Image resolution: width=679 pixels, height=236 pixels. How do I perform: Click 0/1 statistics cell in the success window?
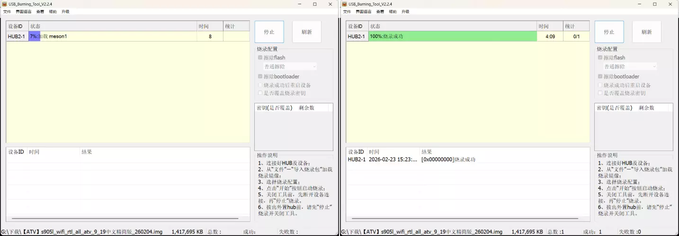[x=576, y=36]
